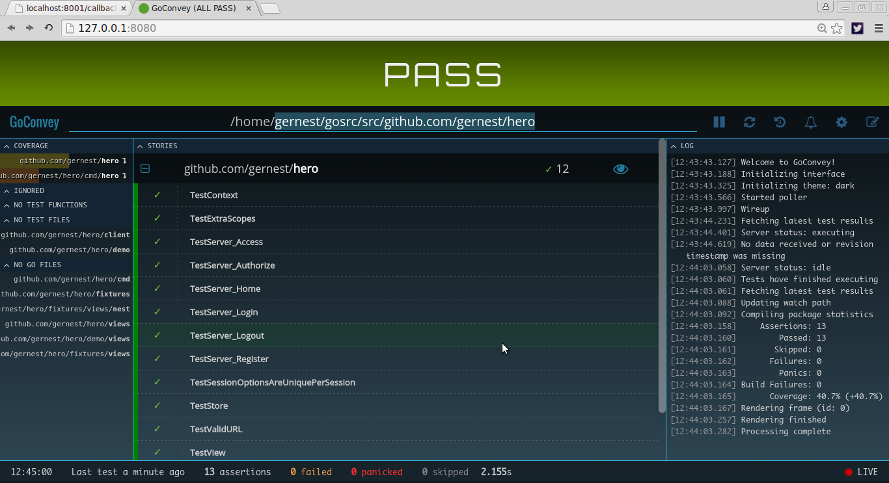Click the 0 panicked footer count
This screenshot has height=483, width=889.
click(377, 472)
